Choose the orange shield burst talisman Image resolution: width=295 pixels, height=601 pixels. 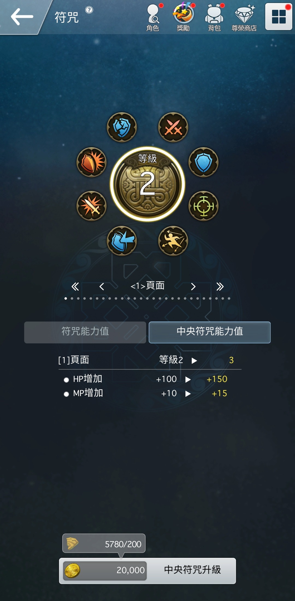tap(92, 162)
